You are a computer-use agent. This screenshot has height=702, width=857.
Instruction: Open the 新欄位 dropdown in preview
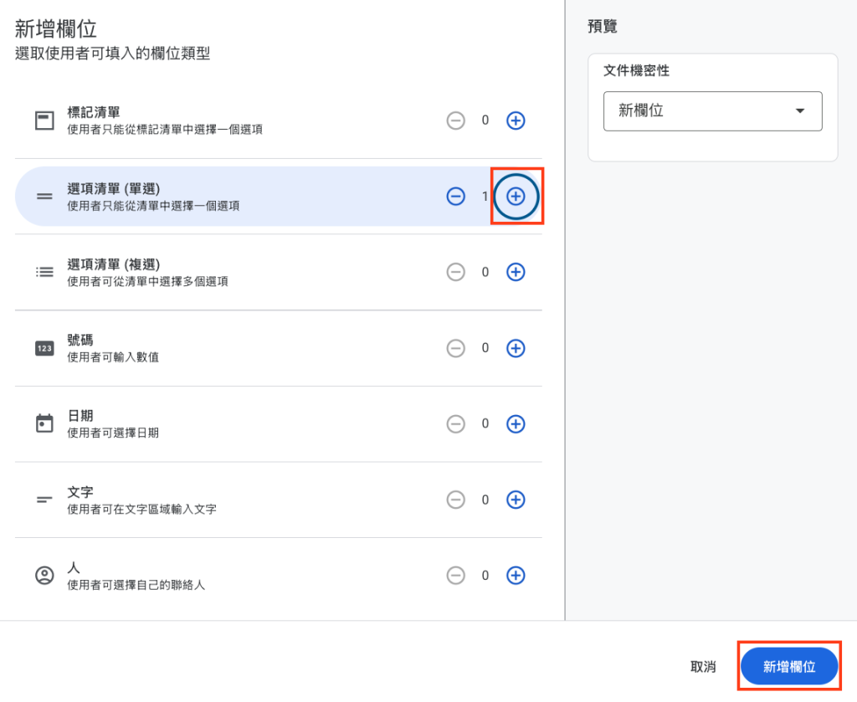pyautogui.click(x=712, y=111)
